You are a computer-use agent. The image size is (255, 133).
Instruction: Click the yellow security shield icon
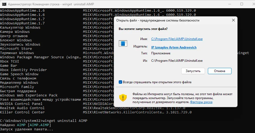click(123, 97)
